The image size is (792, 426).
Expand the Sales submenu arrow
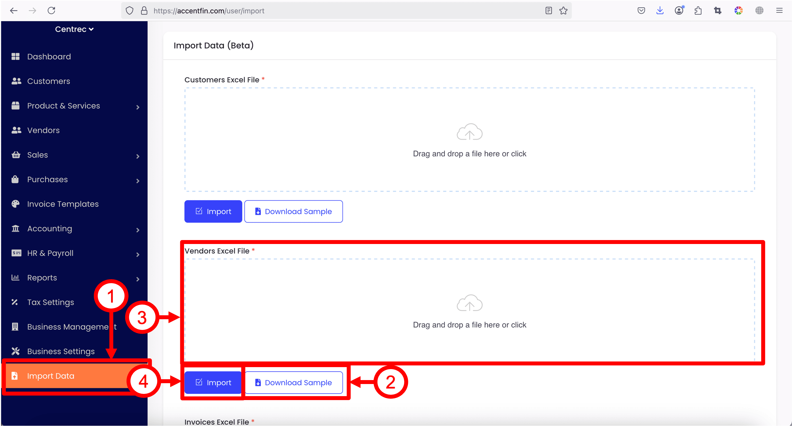(x=138, y=156)
